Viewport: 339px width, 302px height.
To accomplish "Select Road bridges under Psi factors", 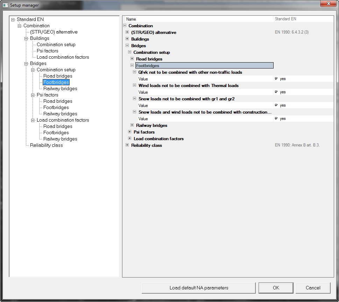I will [x=58, y=101].
